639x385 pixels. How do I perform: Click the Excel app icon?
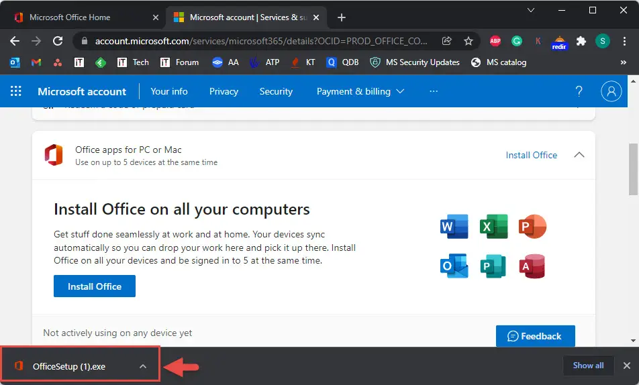[x=493, y=226]
